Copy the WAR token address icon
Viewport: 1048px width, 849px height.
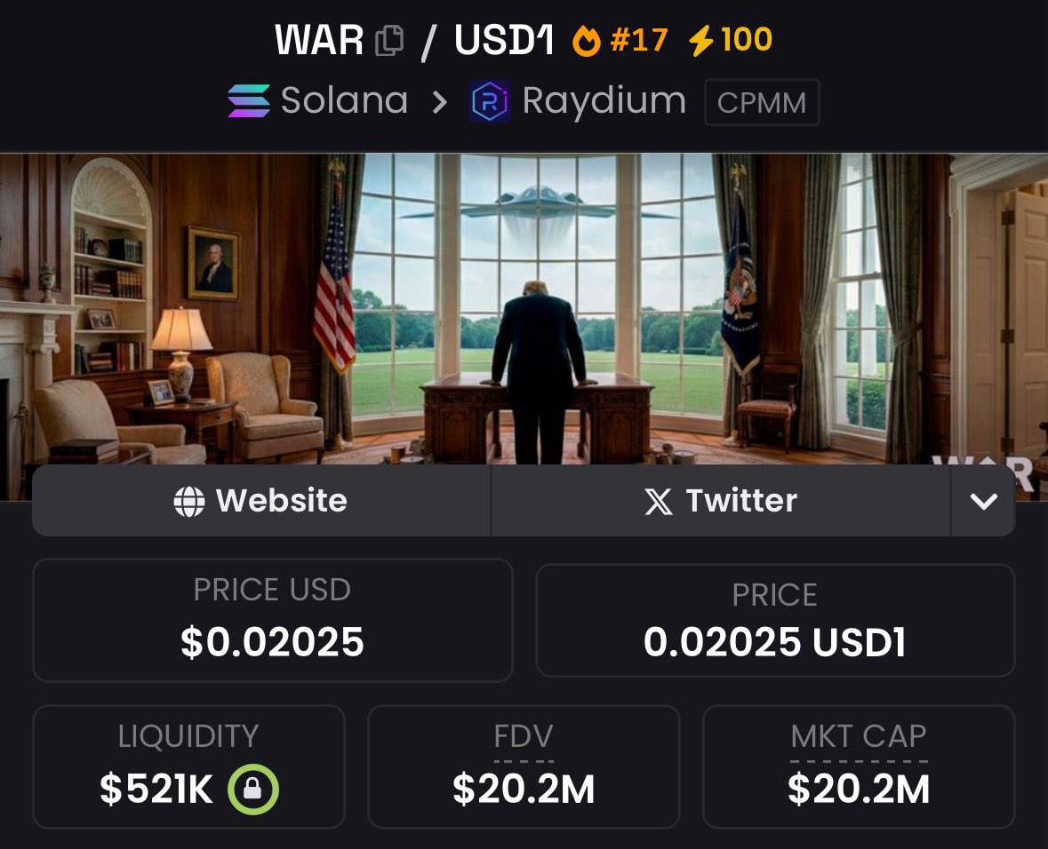pyautogui.click(x=389, y=41)
